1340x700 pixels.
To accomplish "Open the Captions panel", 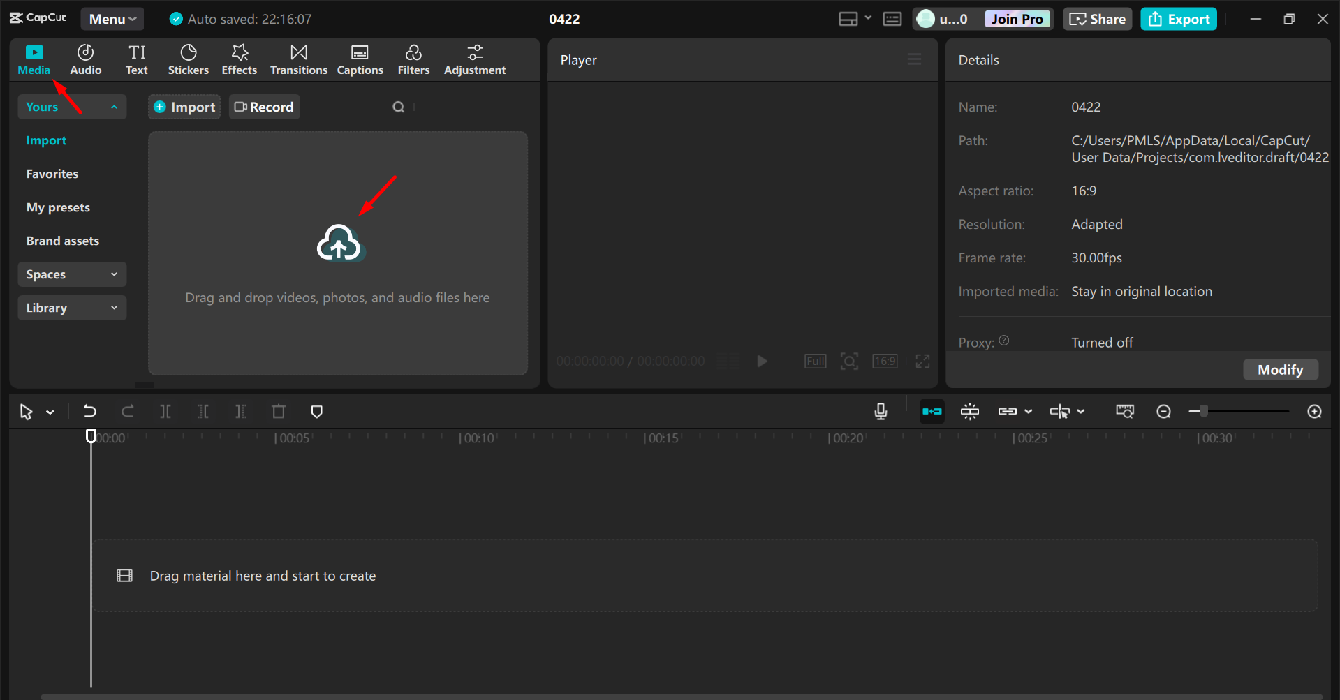I will (360, 59).
